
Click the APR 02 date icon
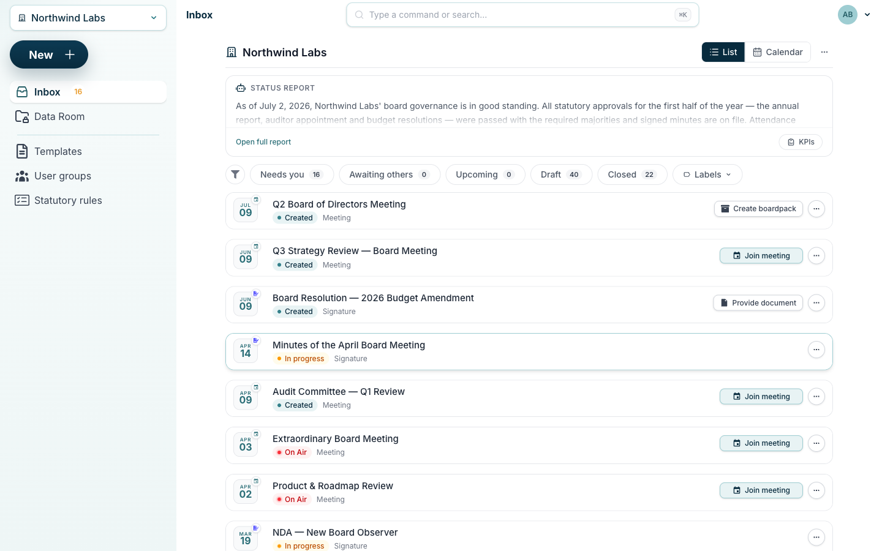(246, 492)
